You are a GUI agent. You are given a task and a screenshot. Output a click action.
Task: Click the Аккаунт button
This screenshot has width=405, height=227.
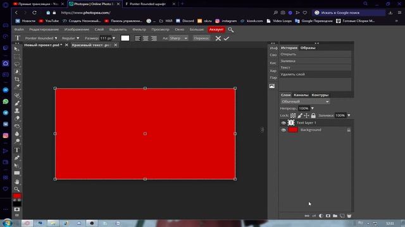coord(216,30)
